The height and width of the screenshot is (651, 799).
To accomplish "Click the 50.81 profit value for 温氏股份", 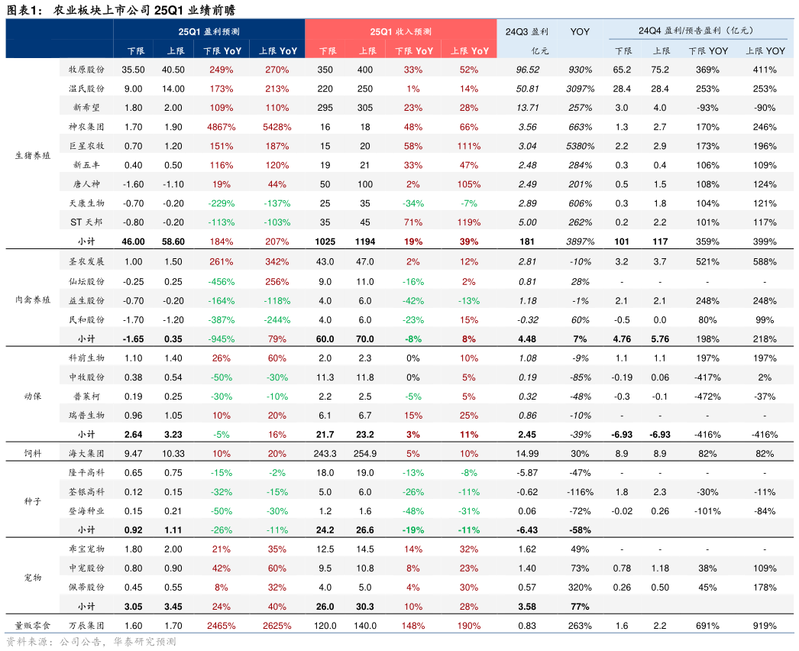I will click(527, 89).
